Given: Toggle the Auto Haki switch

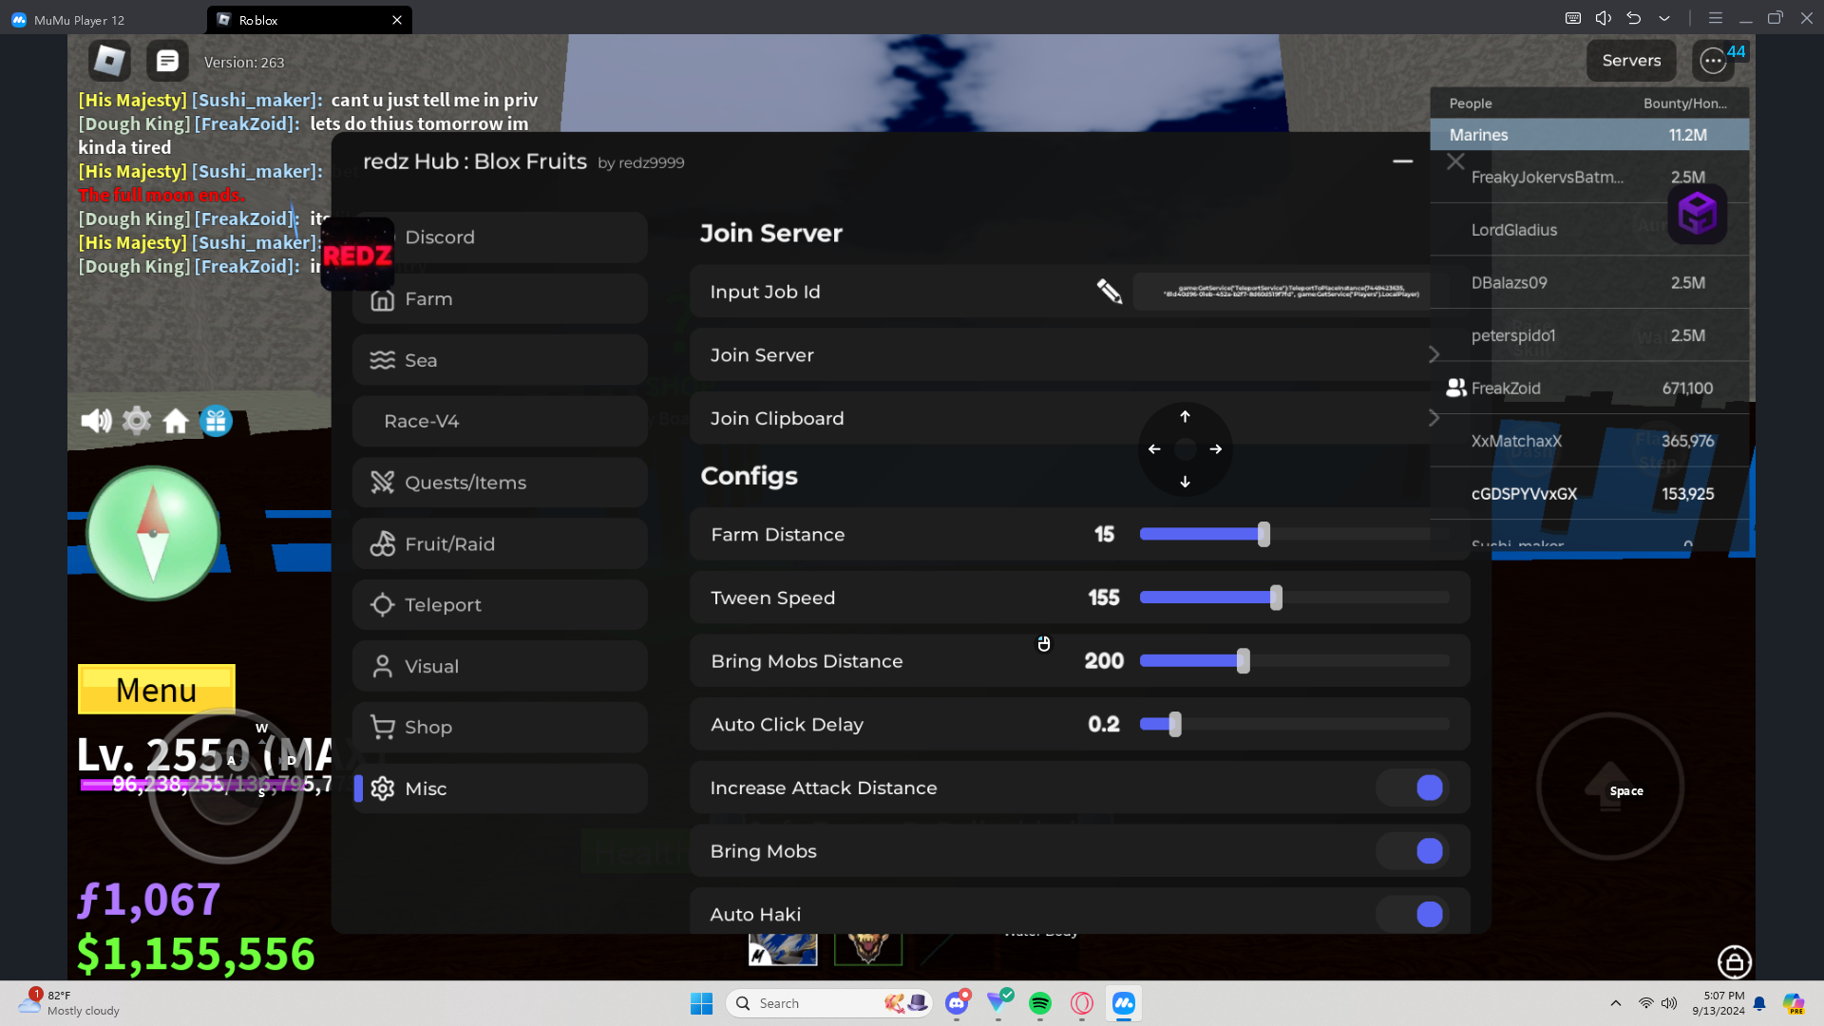Looking at the screenshot, I should (x=1412, y=914).
